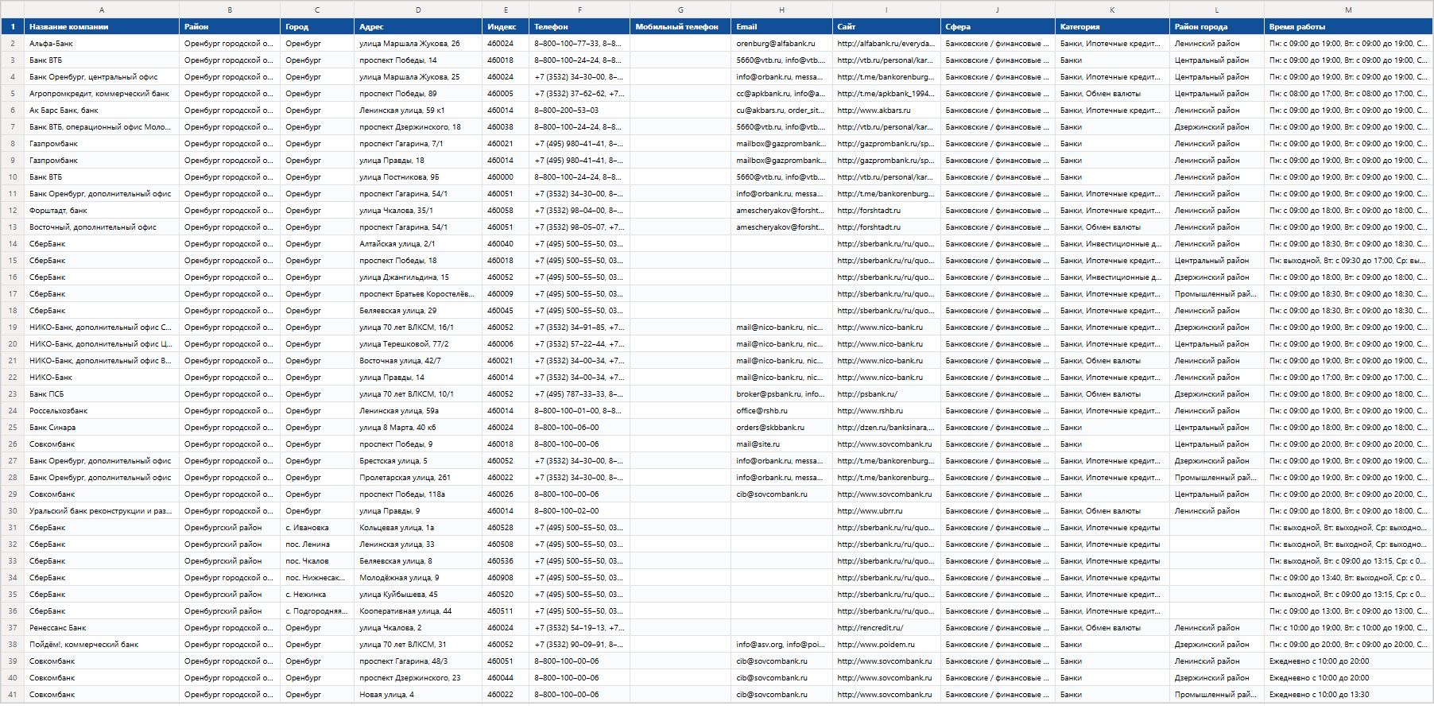Viewport: 1434px width, 717px height.
Task: Click the "Телефон" header cell
Action: (579, 26)
